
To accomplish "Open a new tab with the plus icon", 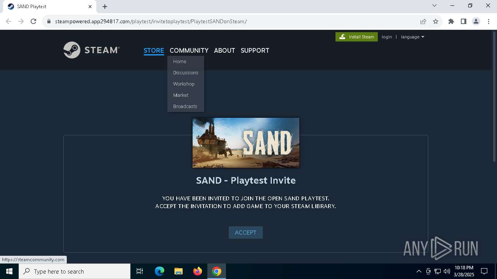I will (105, 7).
